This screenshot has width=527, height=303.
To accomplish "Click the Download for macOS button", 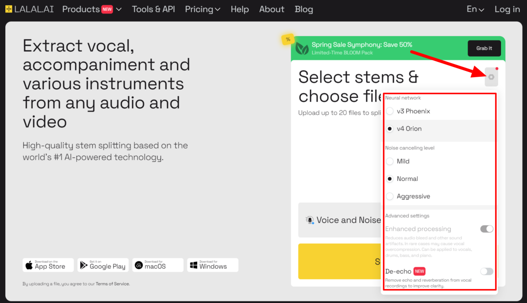I will pos(157,265).
